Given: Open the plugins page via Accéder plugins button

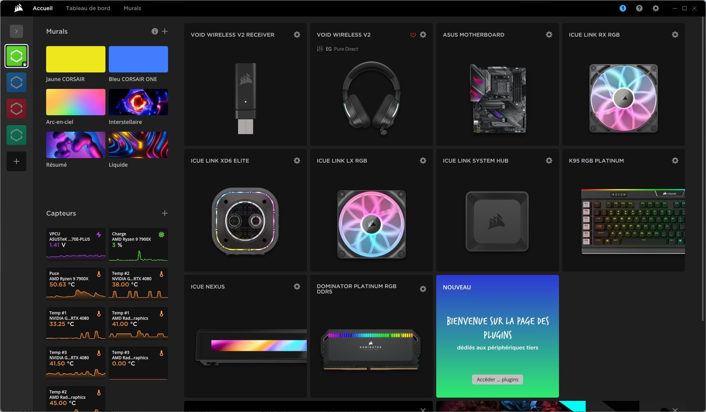Looking at the screenshot, I should (498, 379).
